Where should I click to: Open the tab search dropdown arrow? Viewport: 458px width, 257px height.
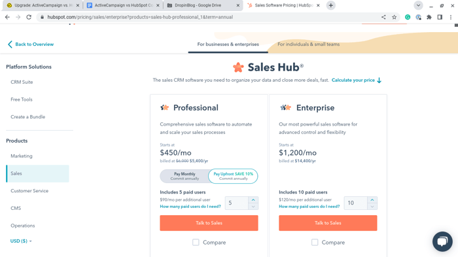pos(418,5)
